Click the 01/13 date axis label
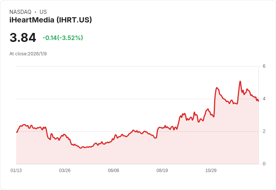276x190 pixels. tap(16, 170)
